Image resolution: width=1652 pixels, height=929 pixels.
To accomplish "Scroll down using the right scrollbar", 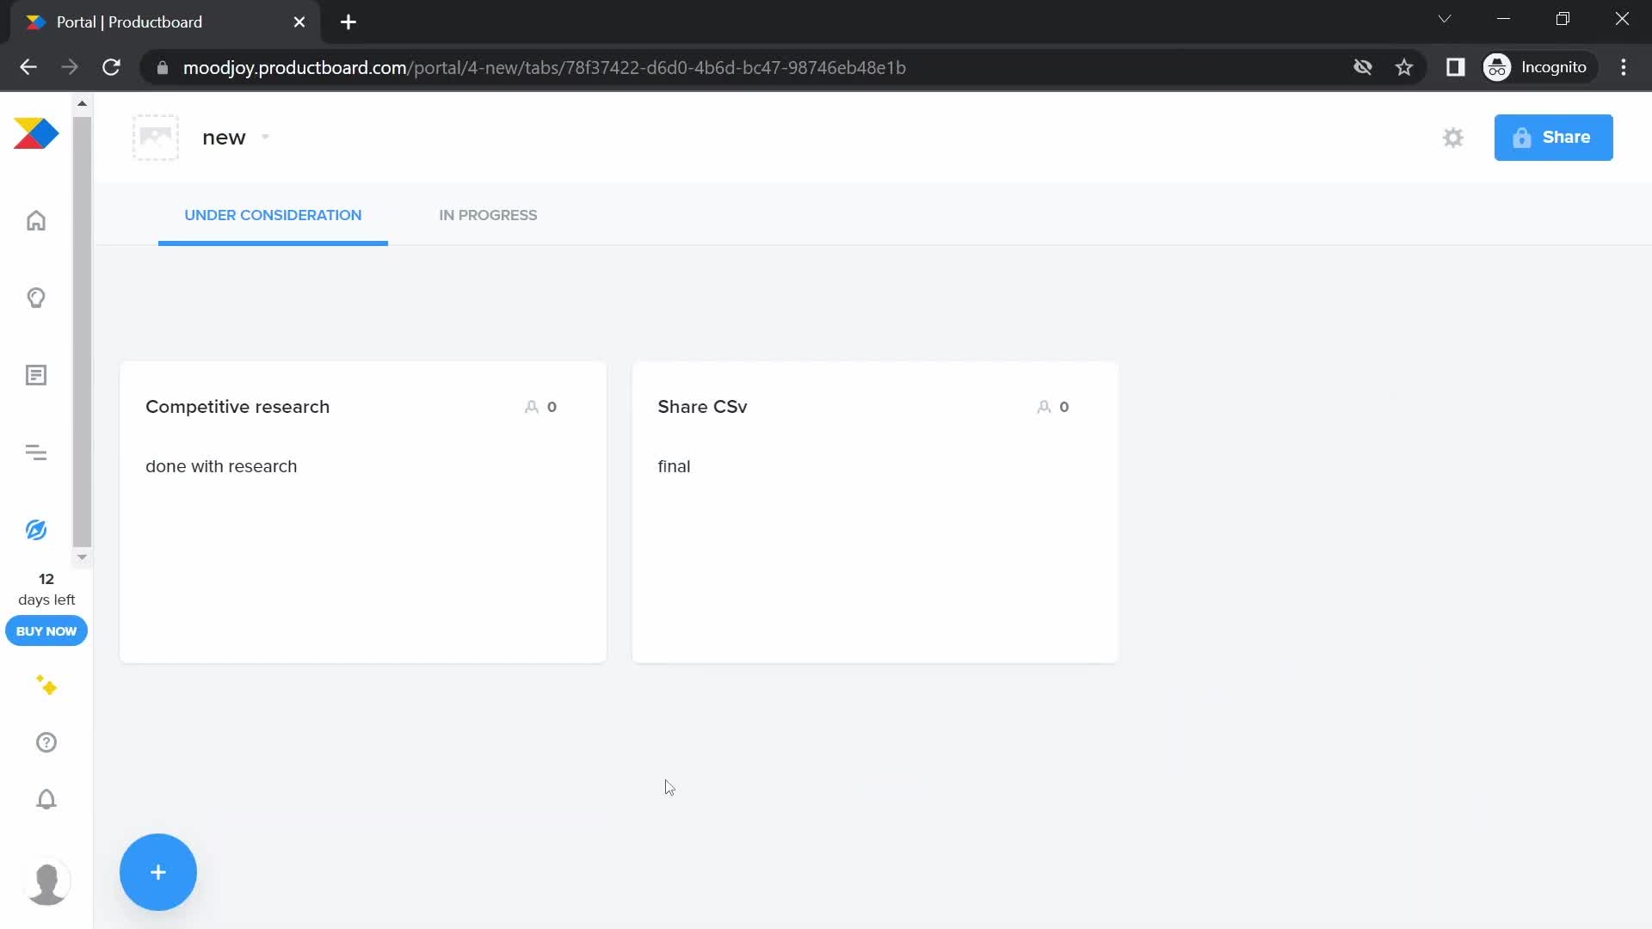I will 82,557.
